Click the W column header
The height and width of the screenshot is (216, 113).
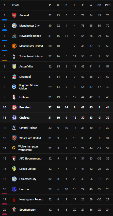58,5
